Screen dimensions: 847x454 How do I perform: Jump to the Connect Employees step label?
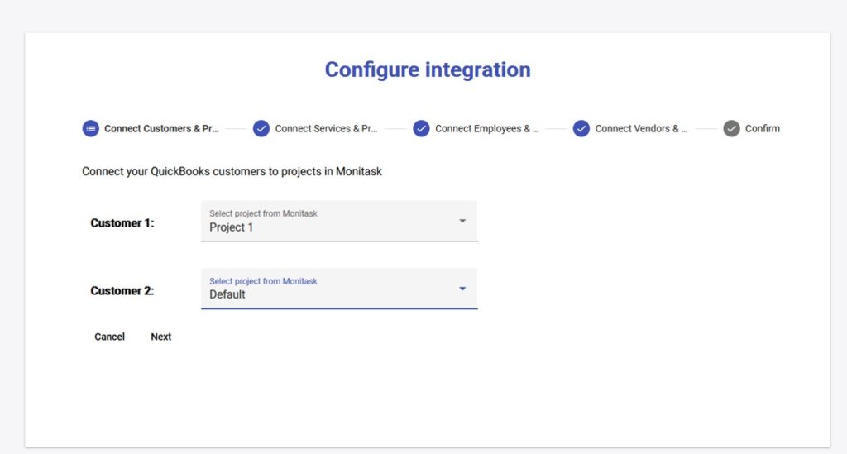[486, 129]
